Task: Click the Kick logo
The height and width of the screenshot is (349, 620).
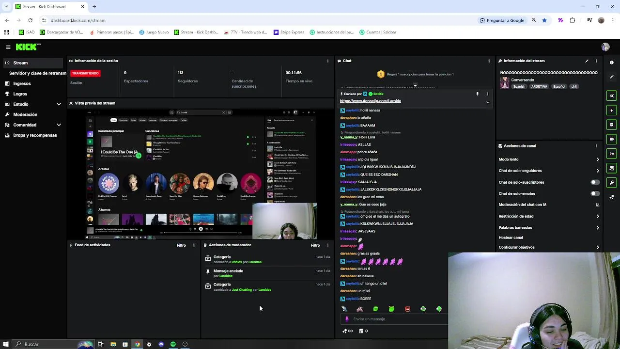Action: 28,47
